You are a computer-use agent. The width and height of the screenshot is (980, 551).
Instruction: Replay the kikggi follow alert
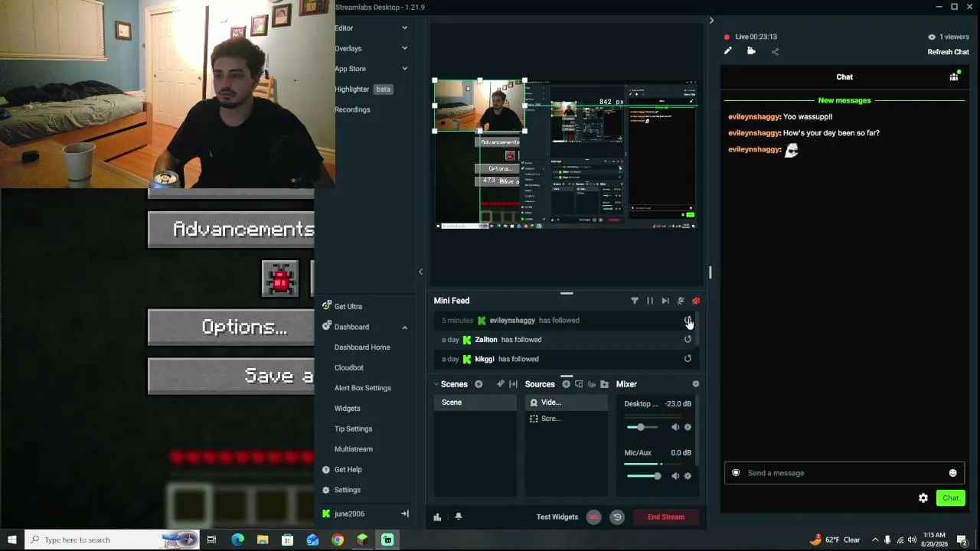coord(688,359)
